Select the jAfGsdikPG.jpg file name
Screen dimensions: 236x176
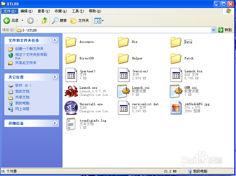tap(197, 104)
